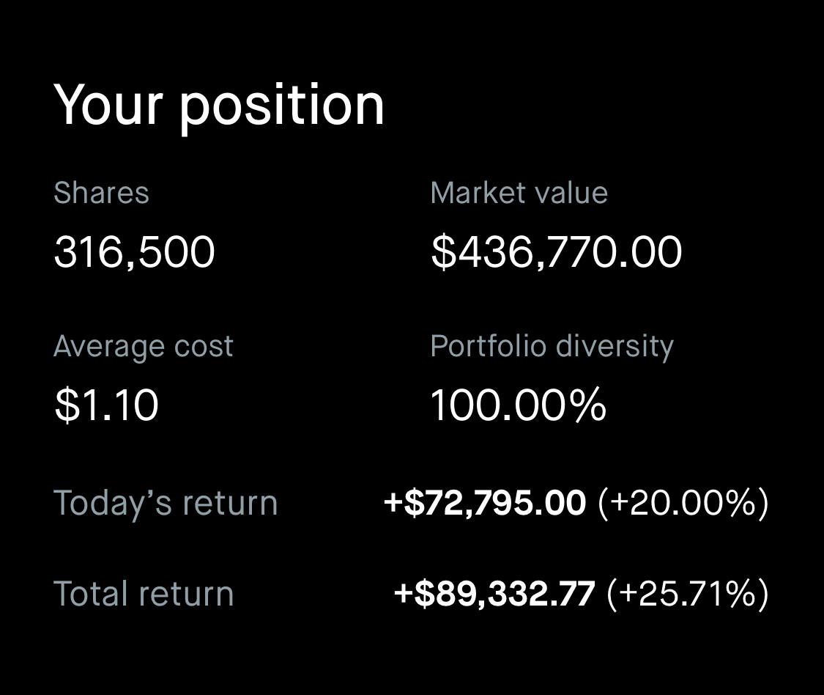Open the "Total return" label
The image size is (824, 695).
[x=144, y=593]
